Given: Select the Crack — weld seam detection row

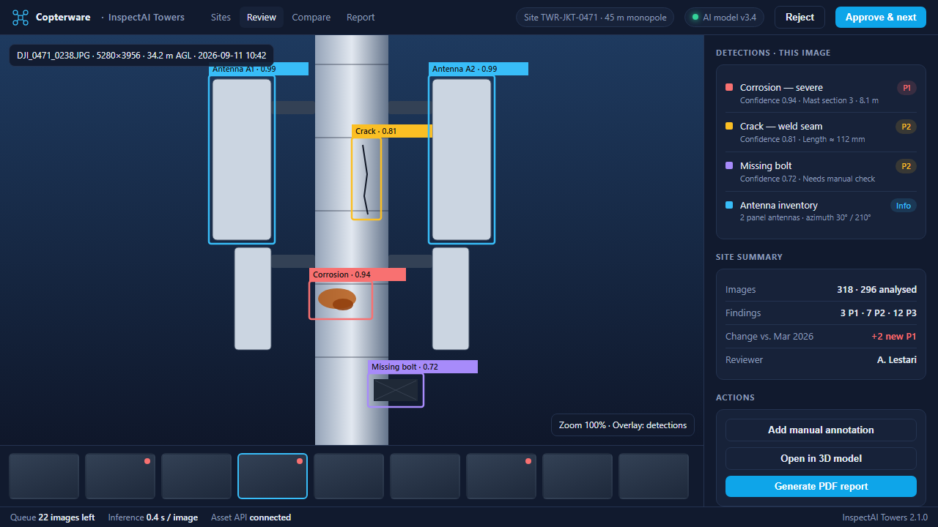Looking at the screenshot, I should click(821, 132).
